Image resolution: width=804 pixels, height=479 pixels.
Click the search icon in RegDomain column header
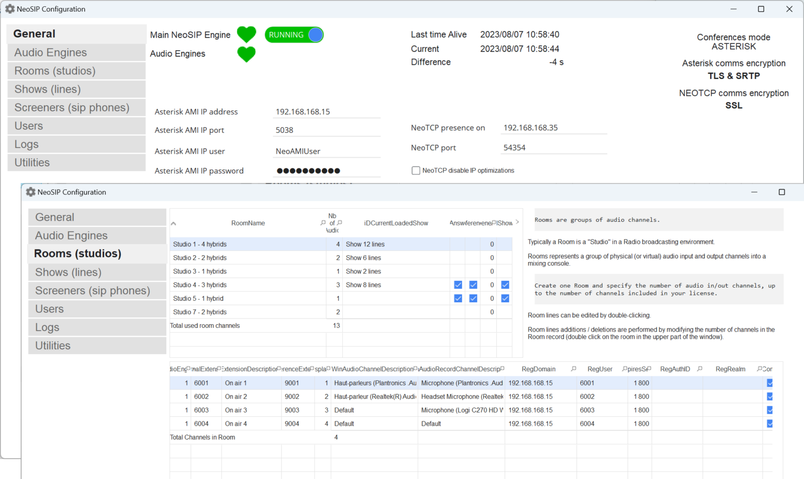[574, 369]
